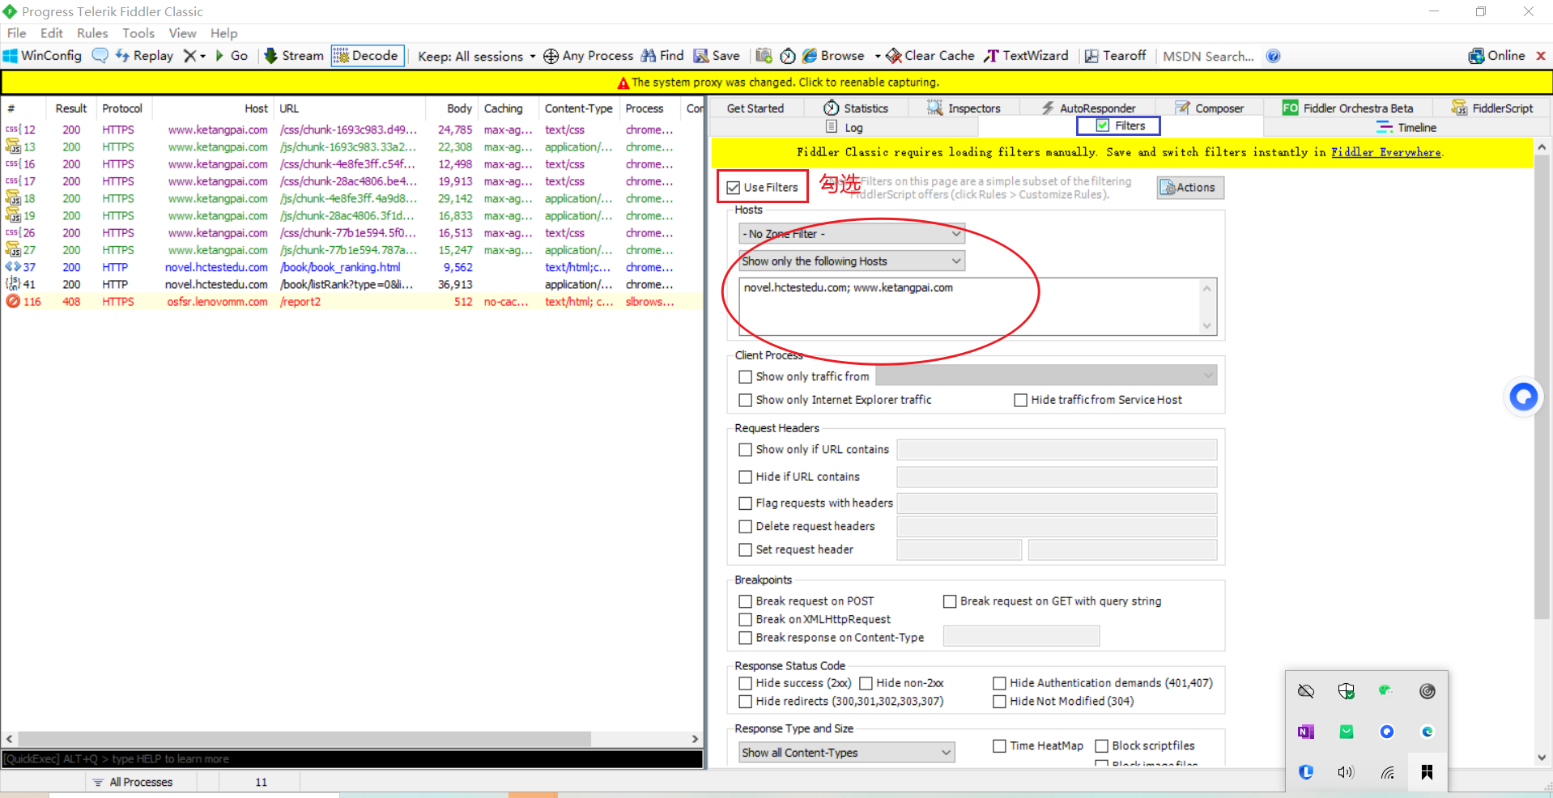1553x798 pixels.
Task: Open OneNote tray icon
Action: (1306, 732)
